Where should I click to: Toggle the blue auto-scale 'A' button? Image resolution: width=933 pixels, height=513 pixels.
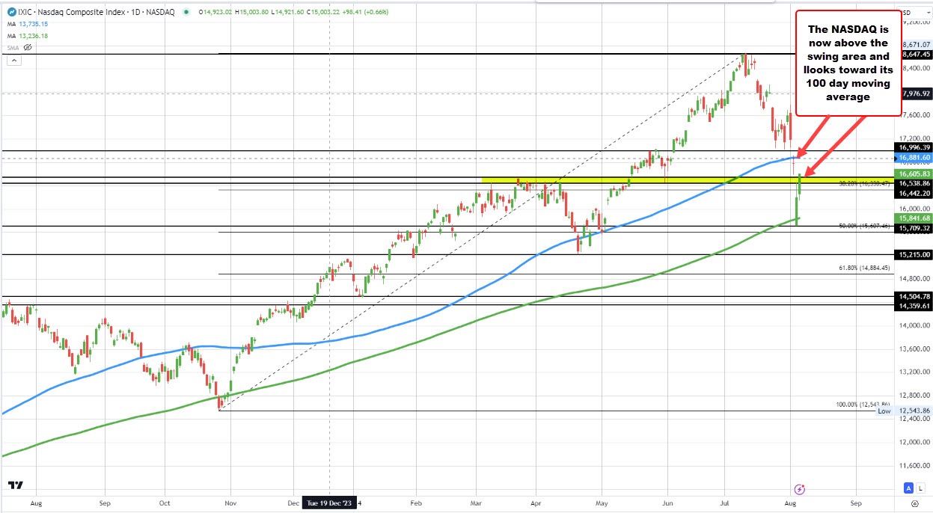pos(909,488)
